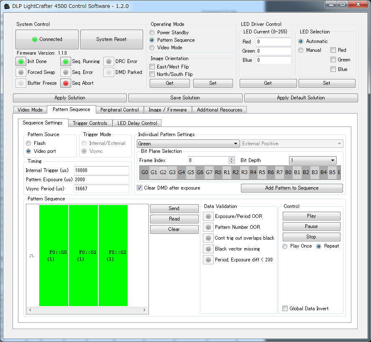Click the Exposure/Period OOR validation indicator
The image size is (371, 342).
(208, 216)
